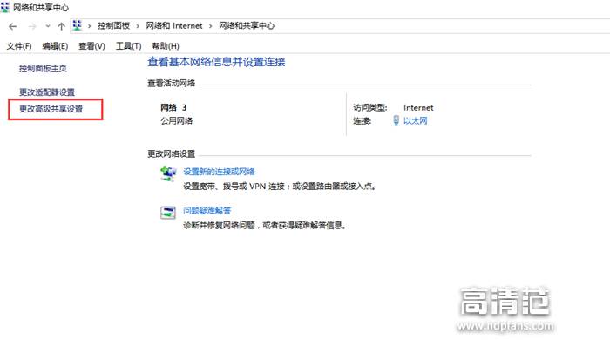Open 更改高级共享设置 link
The width and height of the screenshot is (610, 340).
point(51,109)
